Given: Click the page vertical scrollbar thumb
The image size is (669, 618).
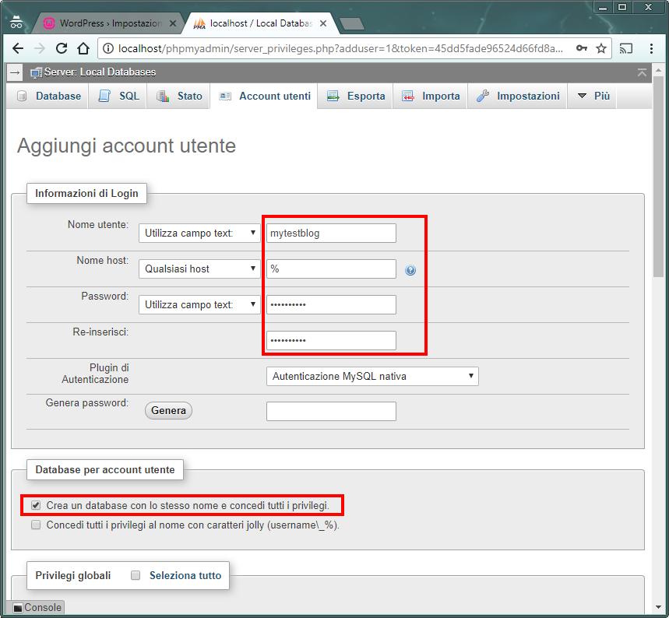Looking at the screenshot, I should click(658, 177).
